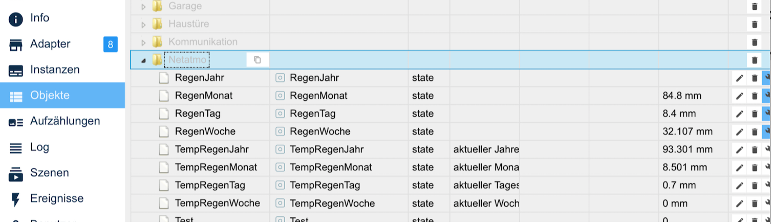Collapse the Netatmo folder tree arrow
Viewport: 771px width, 224px height.
point(143,60)
